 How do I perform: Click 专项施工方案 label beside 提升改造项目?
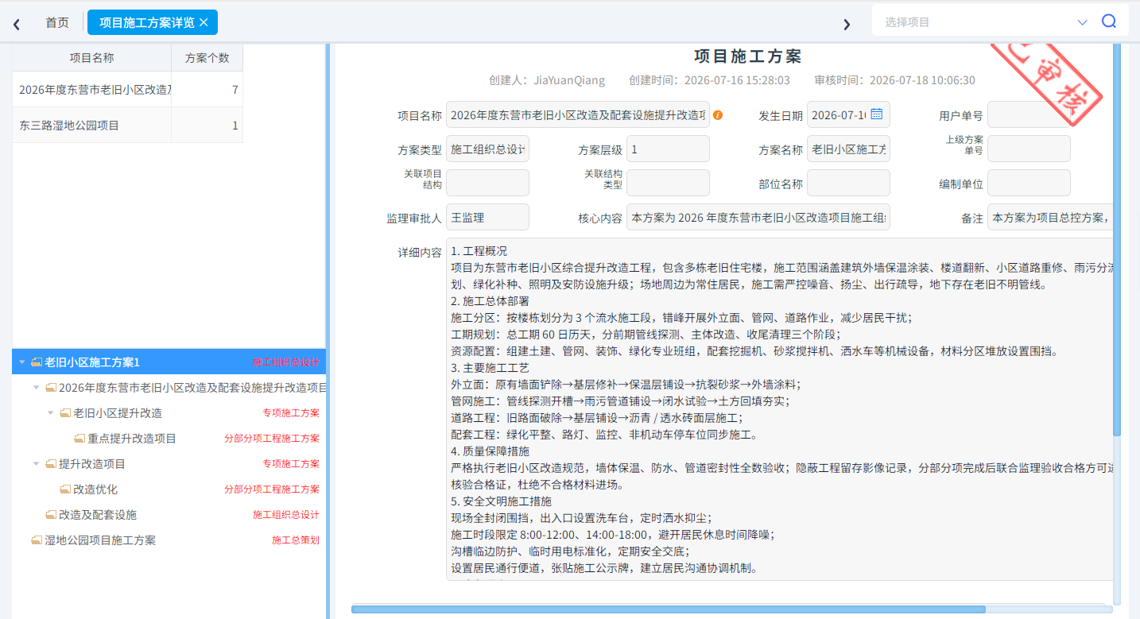click(291, 464)
